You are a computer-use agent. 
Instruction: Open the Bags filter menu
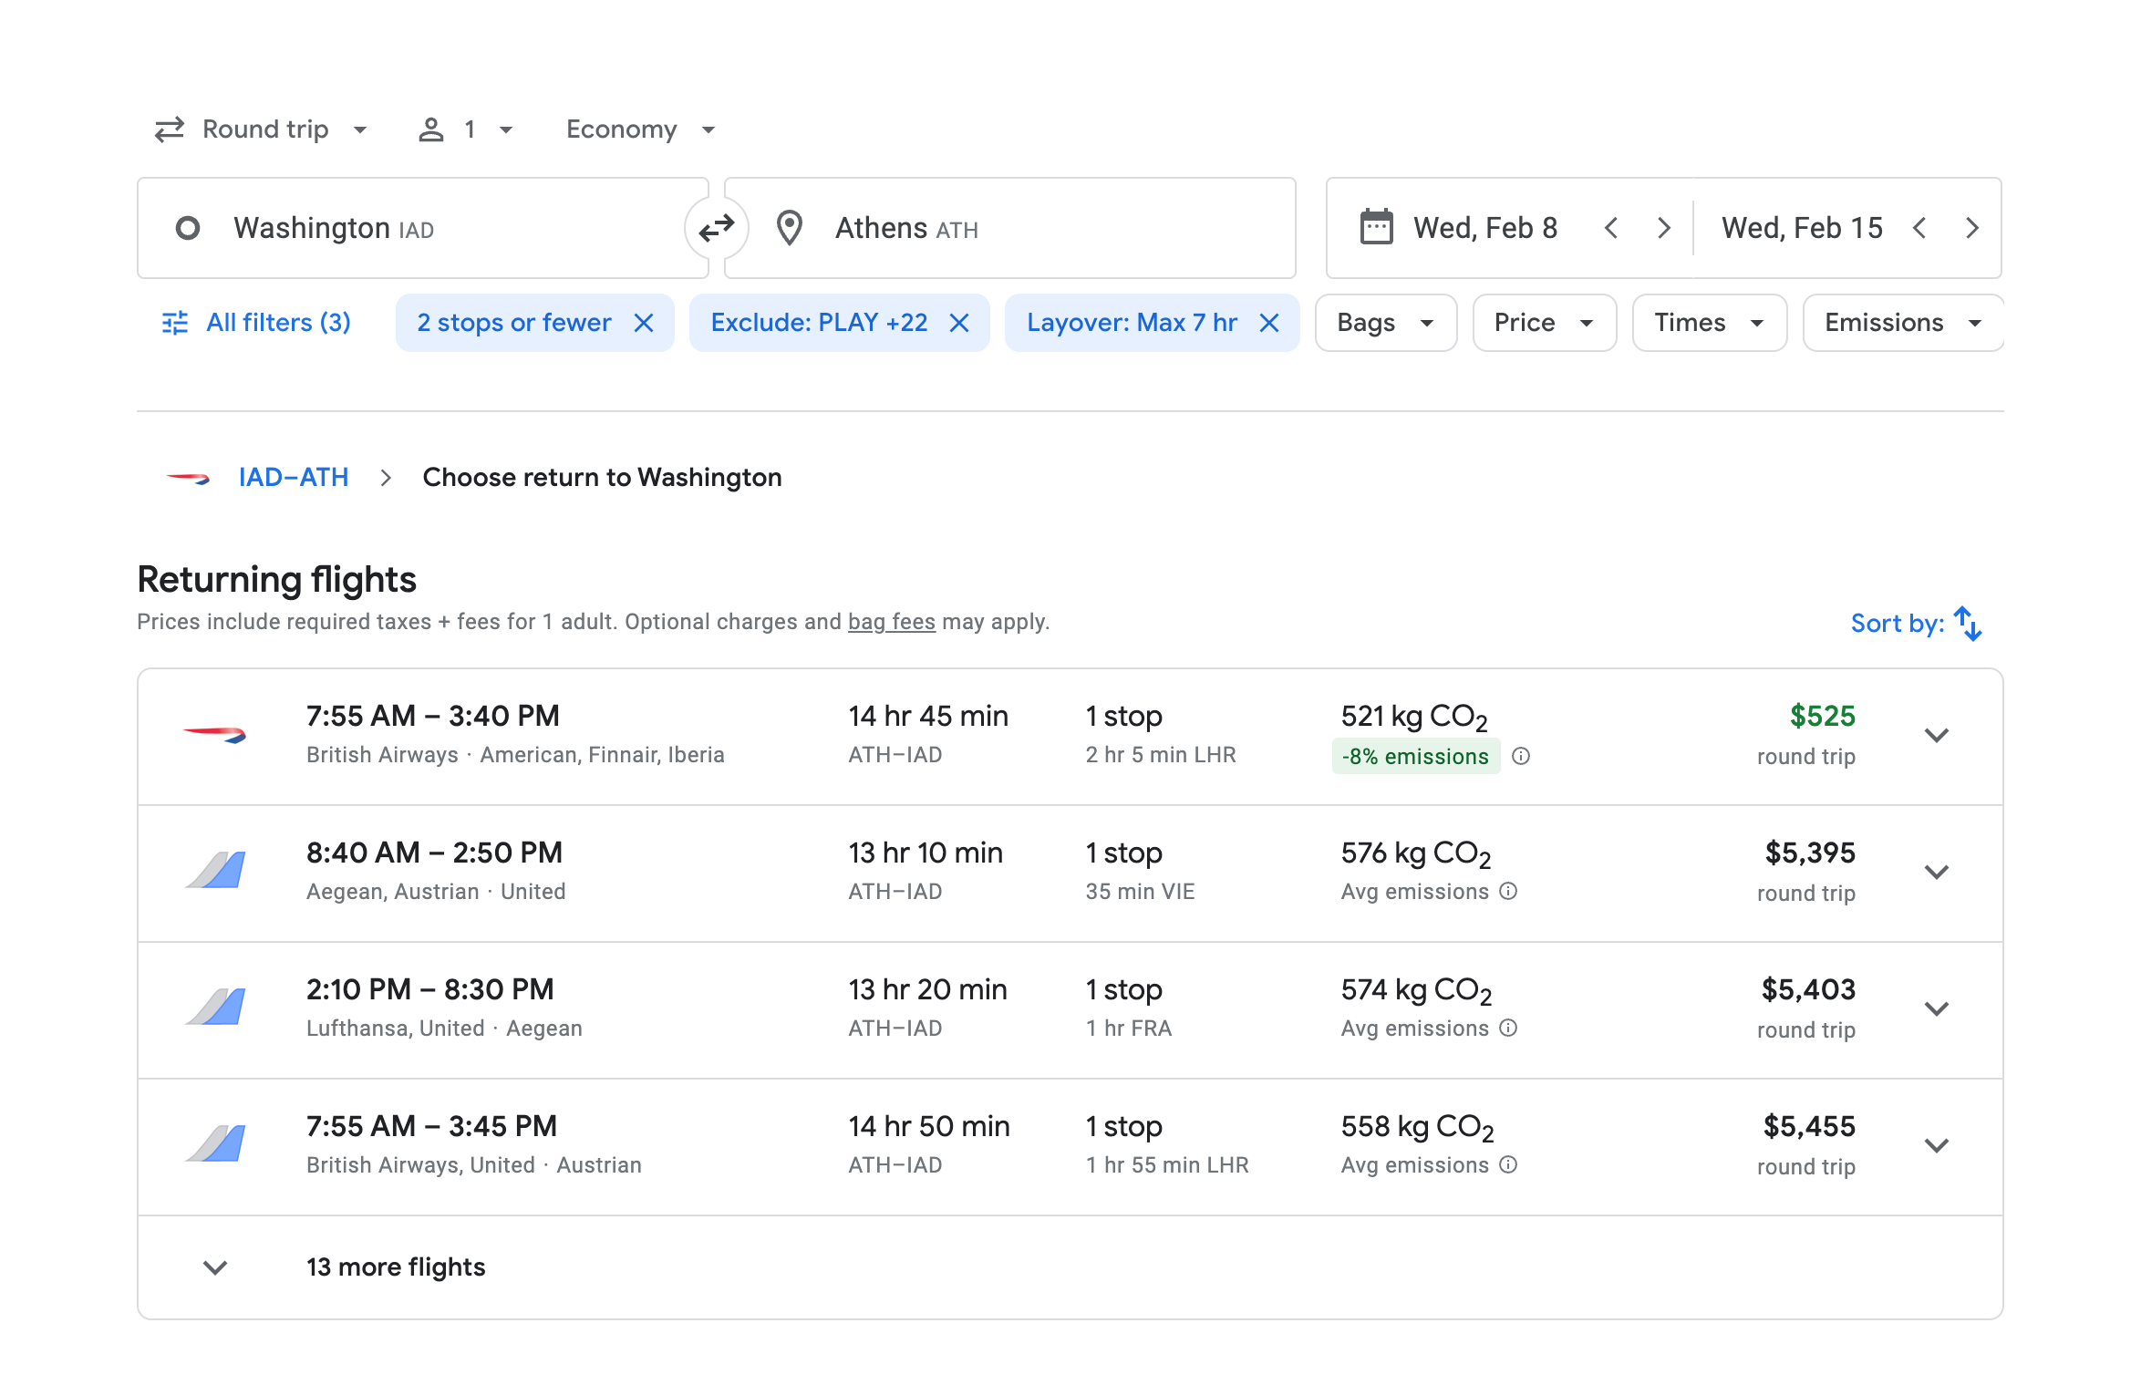[1385, 323]
